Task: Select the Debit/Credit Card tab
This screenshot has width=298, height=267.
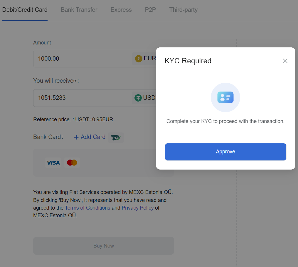Action: [x=25, y=10]
